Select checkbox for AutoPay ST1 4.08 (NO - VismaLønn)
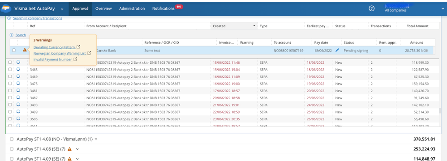 [12, 140]
